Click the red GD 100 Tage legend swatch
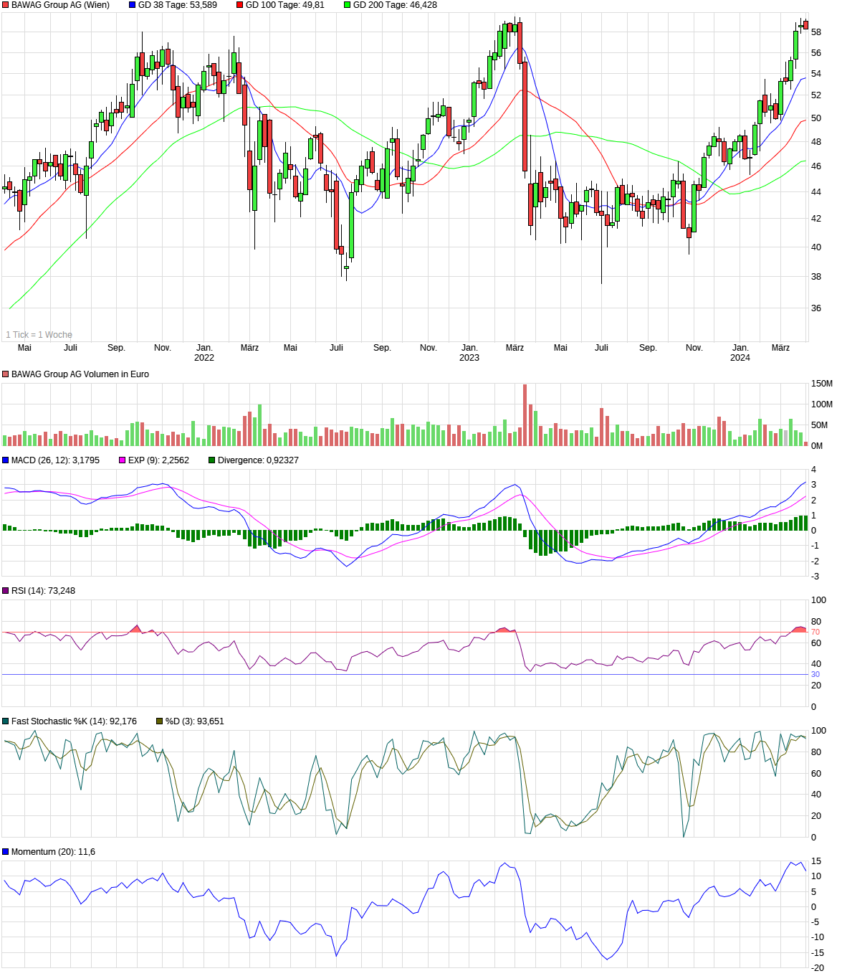The image size is (842, 976). tap(240, 5)
